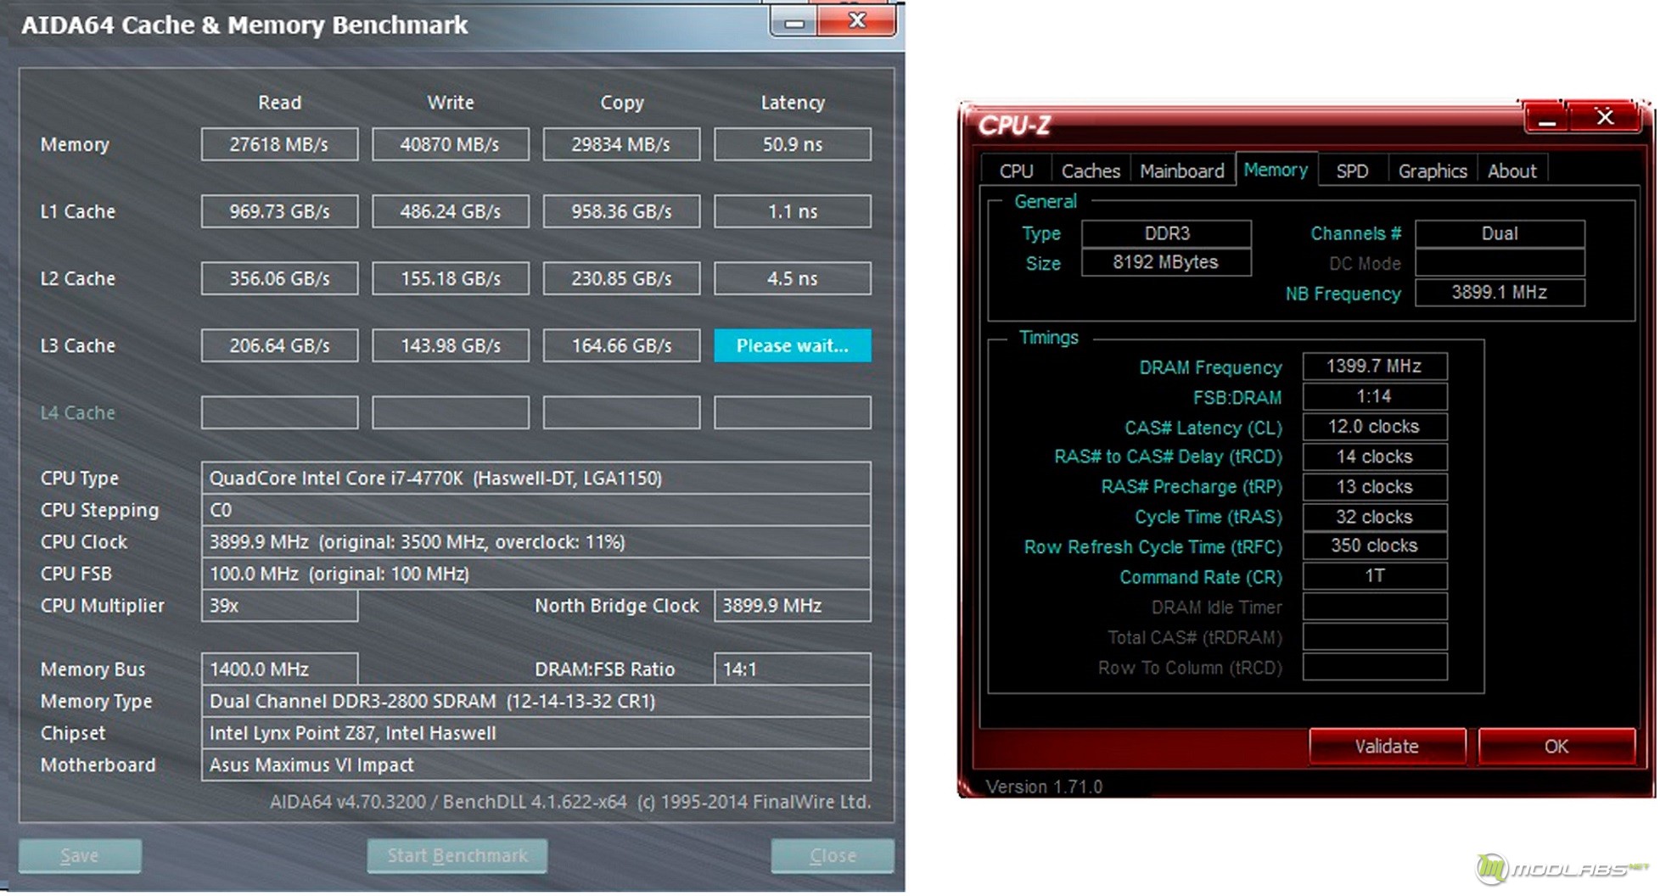
Task: Close AIDA64 using the title bar X
Action: pyautogui.click(x=857, y=21)
